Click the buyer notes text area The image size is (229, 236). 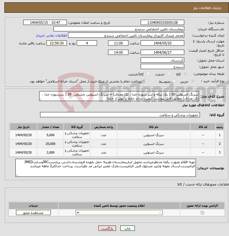point(105,168)
